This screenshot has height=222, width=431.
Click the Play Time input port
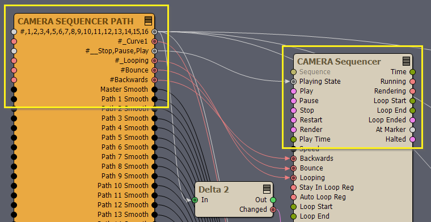pos(294,139)
